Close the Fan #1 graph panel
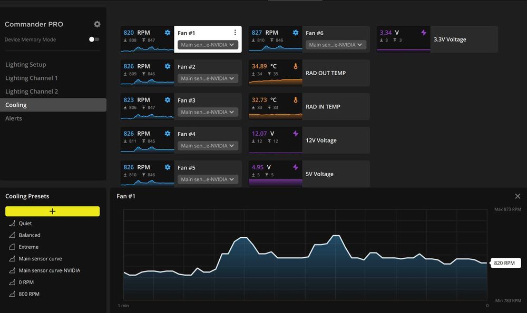The height and width of the screenshot is (313, 527). tap(518, 196)
